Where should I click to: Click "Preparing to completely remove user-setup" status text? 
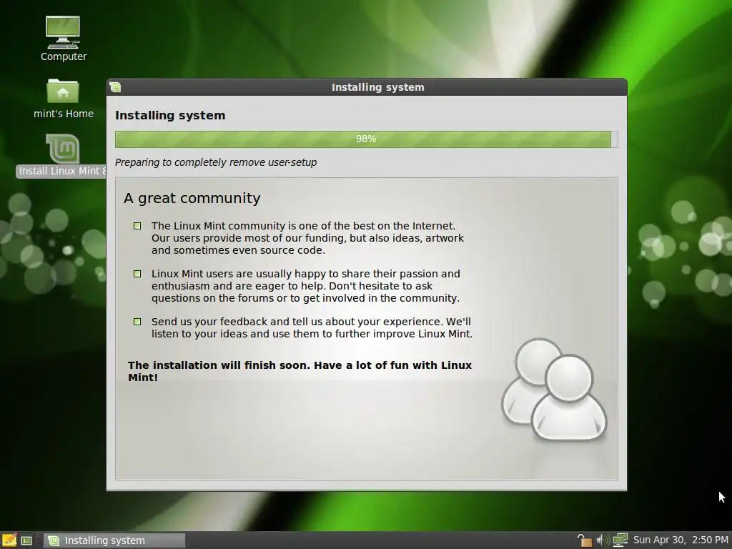click(216, 162)
